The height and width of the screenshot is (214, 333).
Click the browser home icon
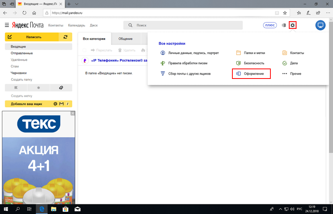pyautogui.click(x=34, y=13)
